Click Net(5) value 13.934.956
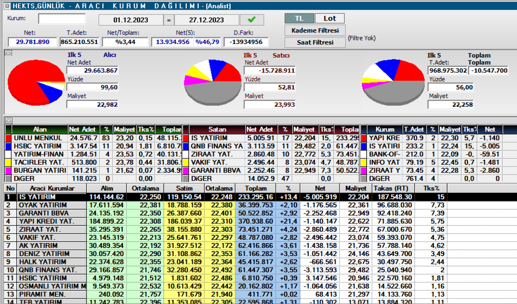 point(172,42)
